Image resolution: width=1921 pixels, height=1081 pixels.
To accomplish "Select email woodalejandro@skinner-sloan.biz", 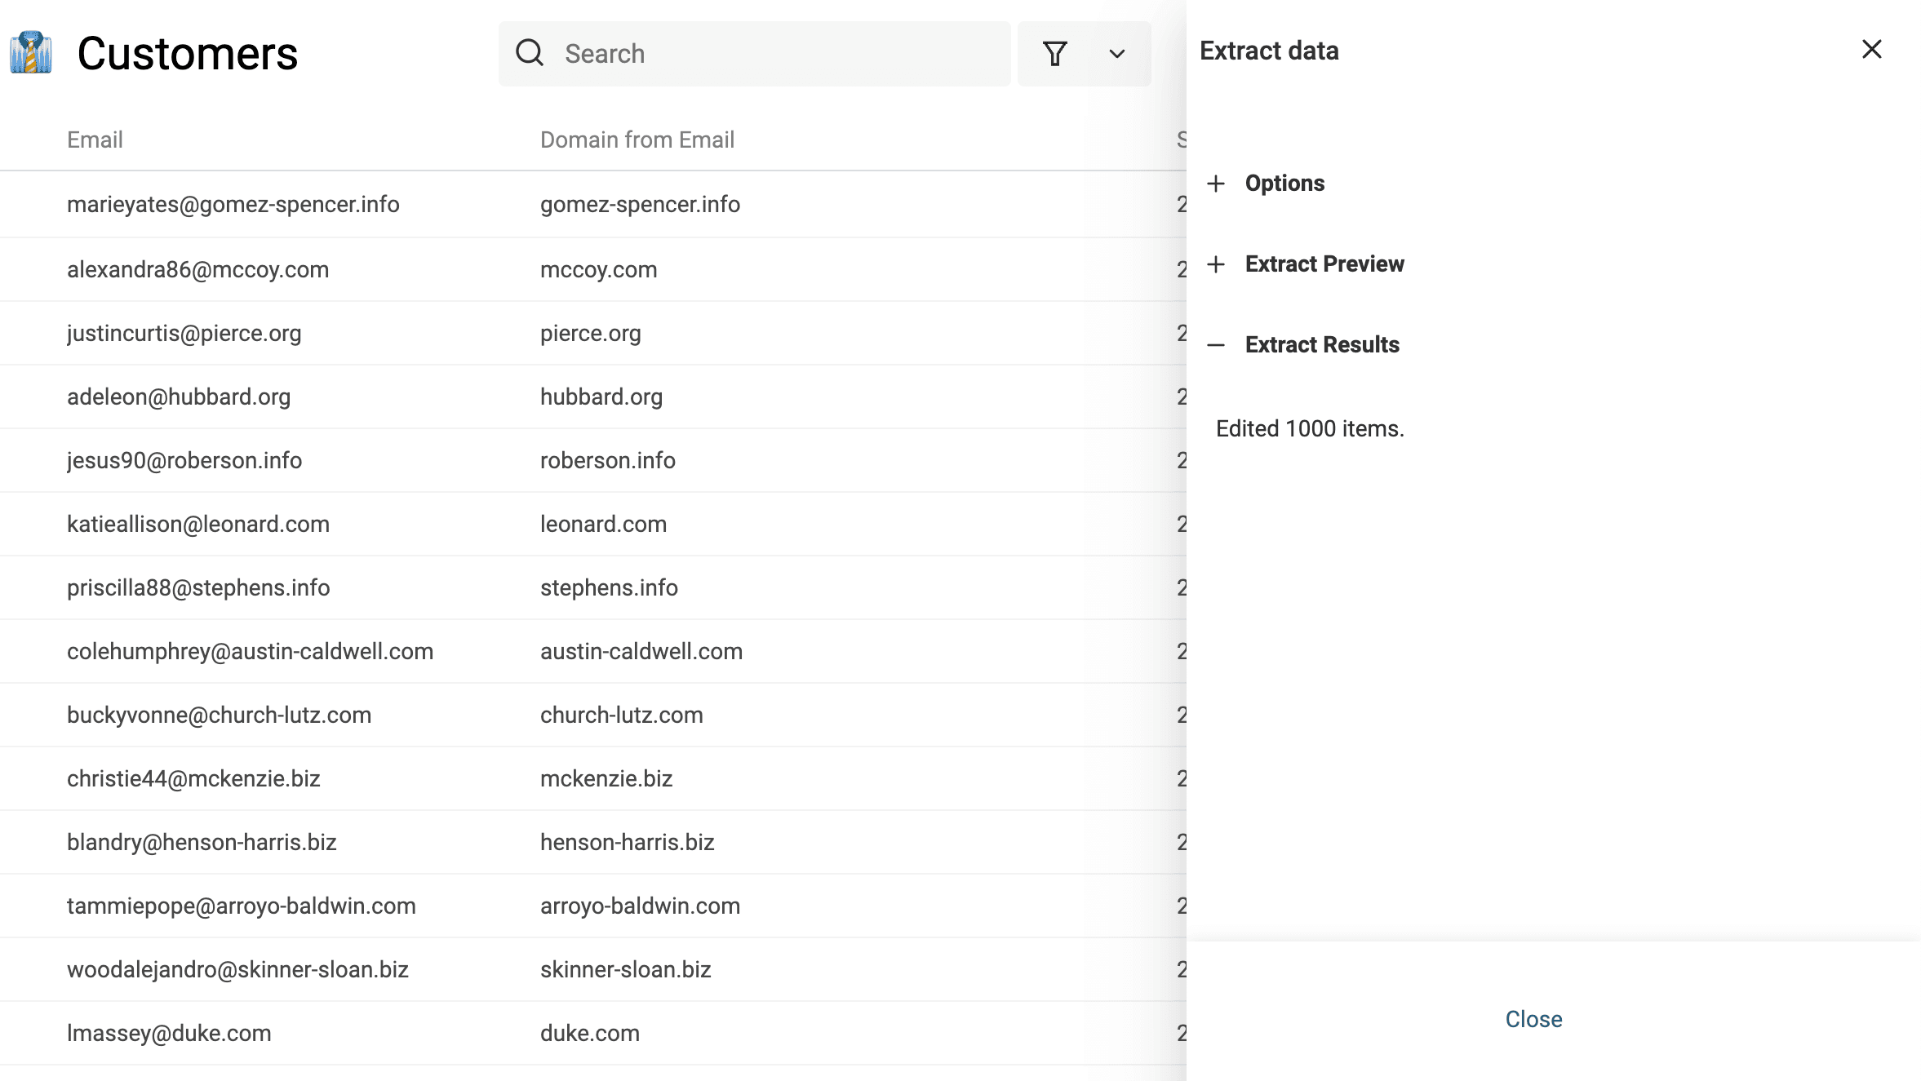I will [x=237, y=969].
